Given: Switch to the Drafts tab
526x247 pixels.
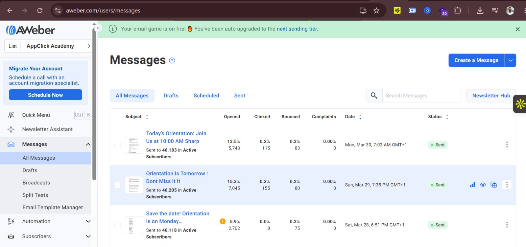Looking at the screenshot, I should (171, 96).
